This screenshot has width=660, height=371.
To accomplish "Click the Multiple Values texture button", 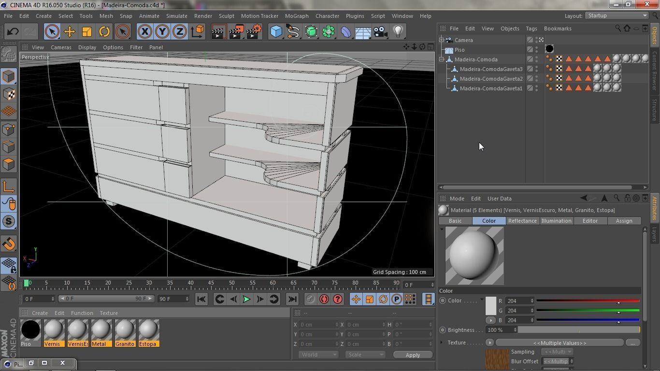I will pyautogui.click(x=560, y=342).
